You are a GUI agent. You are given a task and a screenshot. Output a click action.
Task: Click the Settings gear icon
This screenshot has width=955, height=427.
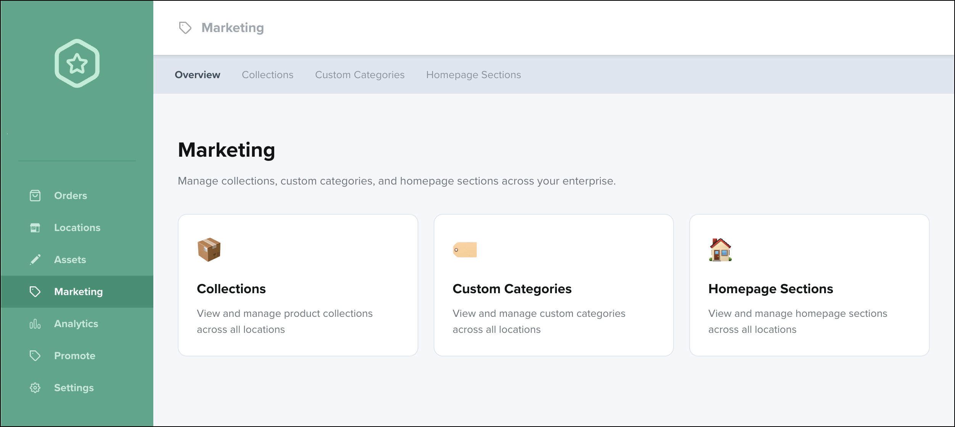(35, 388)
